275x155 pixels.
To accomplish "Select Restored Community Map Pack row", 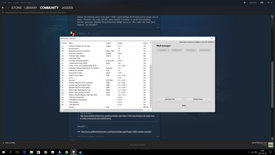I will click(x=105, y=51).
